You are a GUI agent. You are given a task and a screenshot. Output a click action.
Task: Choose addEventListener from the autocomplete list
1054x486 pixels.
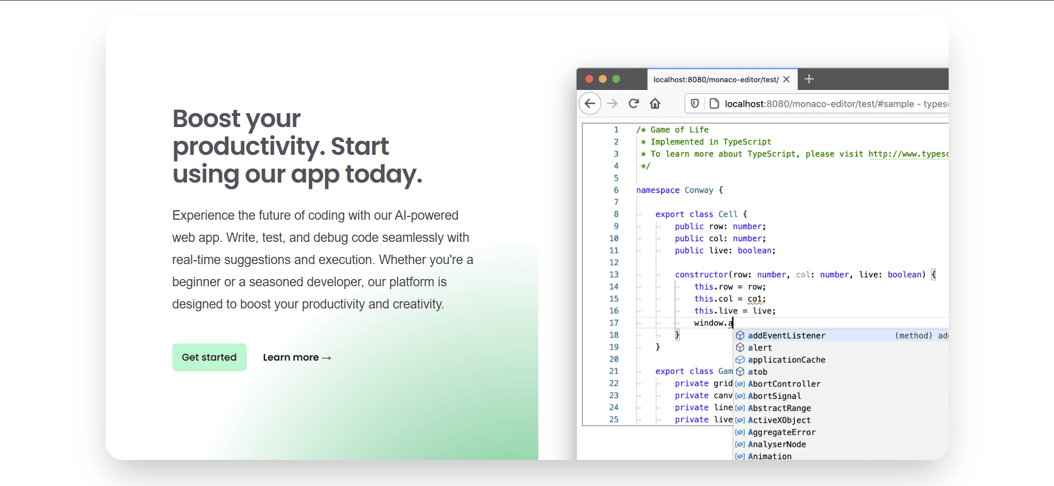point(786,336)
